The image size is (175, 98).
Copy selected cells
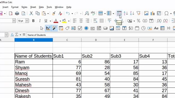point(37,13)
